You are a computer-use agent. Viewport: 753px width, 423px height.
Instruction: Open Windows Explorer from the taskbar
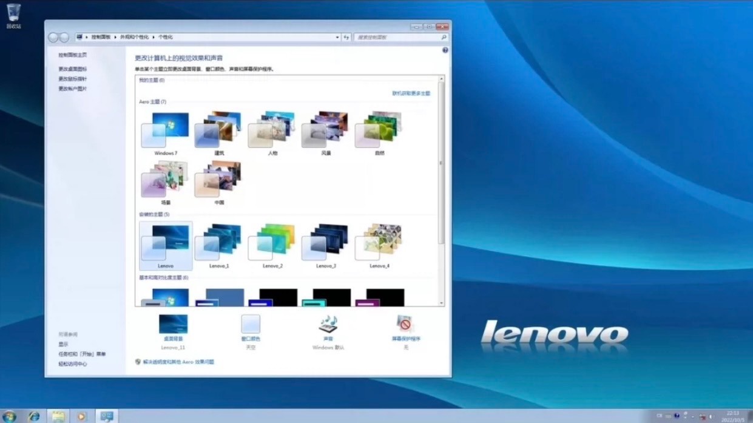58,416
